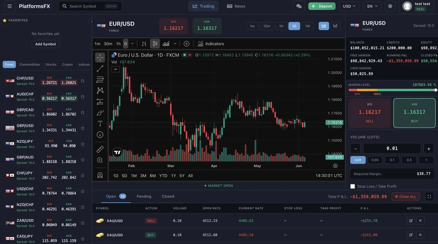The height and width of the screenshot is (244, 438).
Task: Open the hamburger menu
Action: tap(10, 6)
